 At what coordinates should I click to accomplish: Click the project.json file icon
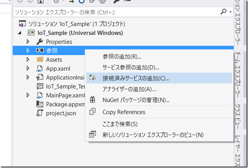[x=40, y=113]
